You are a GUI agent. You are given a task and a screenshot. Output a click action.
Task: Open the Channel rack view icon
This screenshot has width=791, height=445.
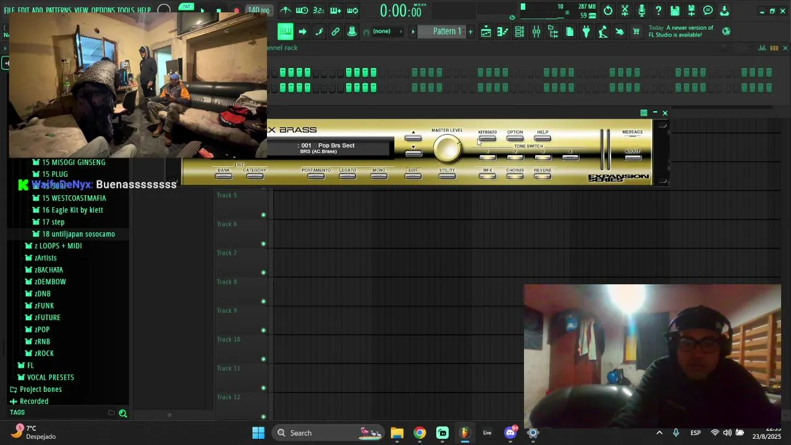pos(520,32)
